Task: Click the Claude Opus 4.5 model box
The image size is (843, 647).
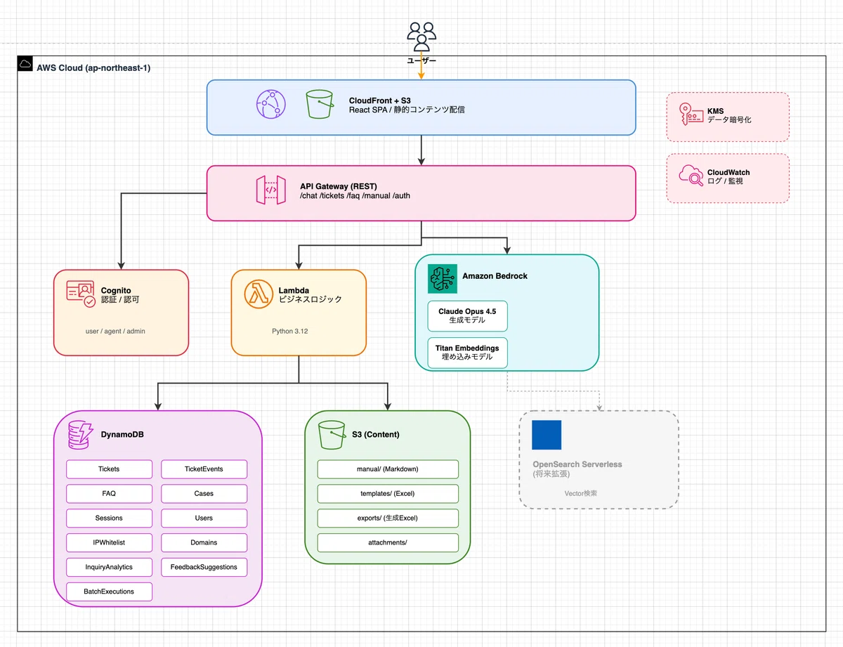Action: click(467, 316)
